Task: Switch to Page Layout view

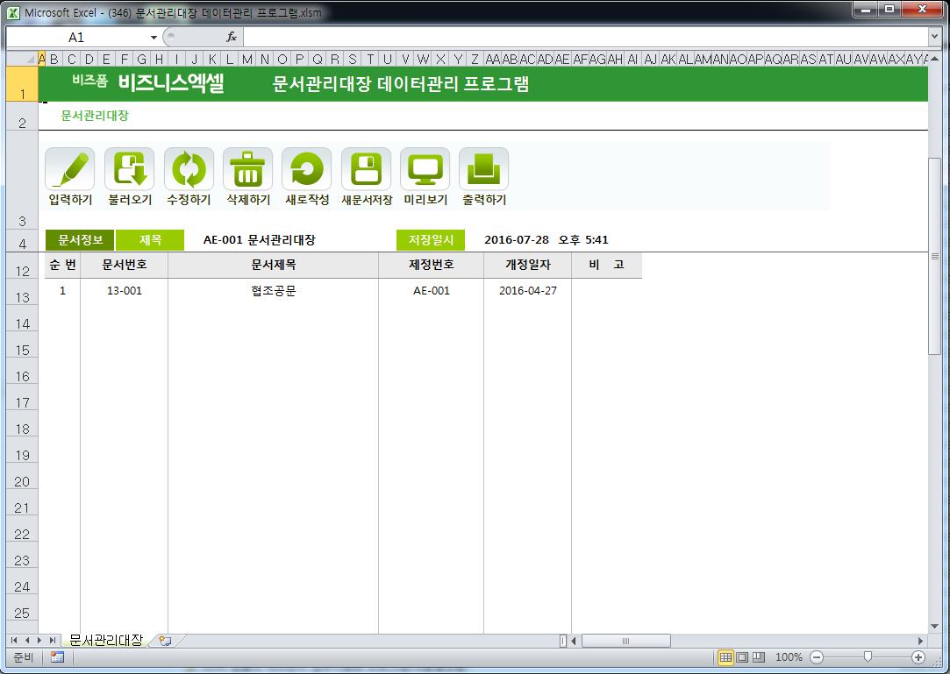Action: tap(742, 657)
